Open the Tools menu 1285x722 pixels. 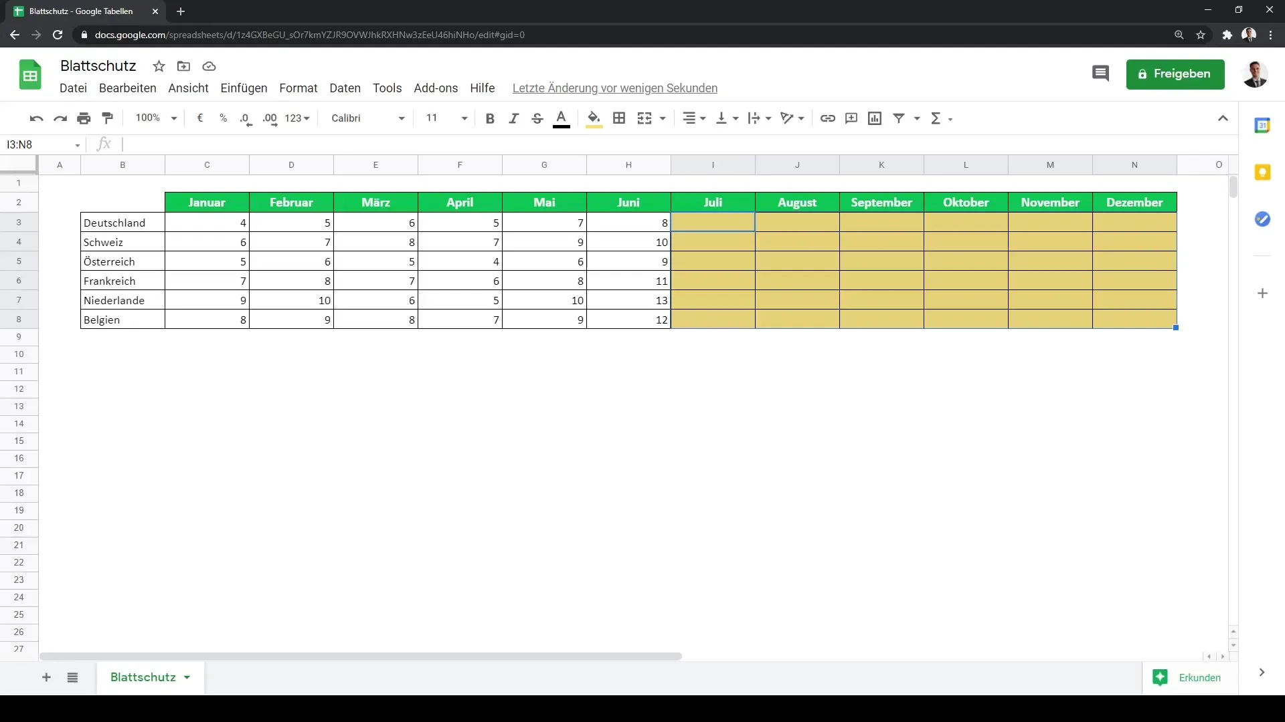click(x=387, y=88)
